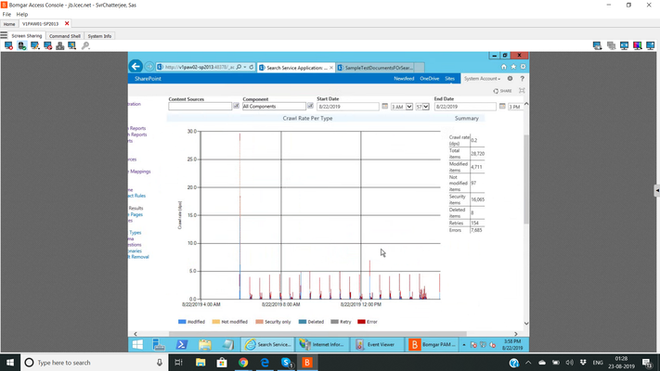Image resolution: width=660 pixels, height=371 pixels.
Task: Open the remote Windows Start button
Action: pos(137,344)
